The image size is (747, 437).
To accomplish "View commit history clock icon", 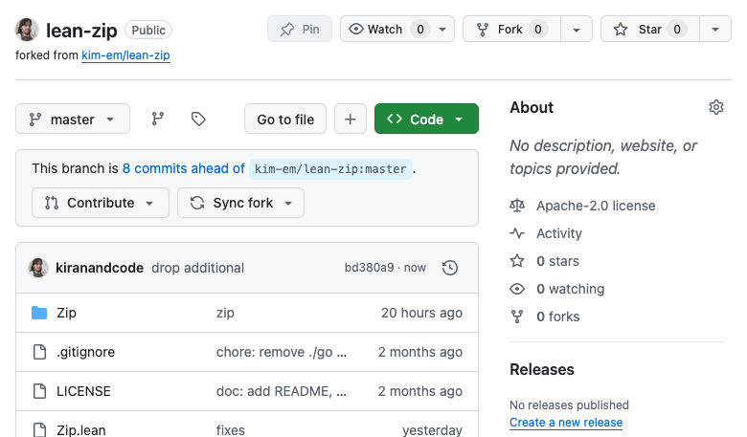I will (x=450, y=268).
